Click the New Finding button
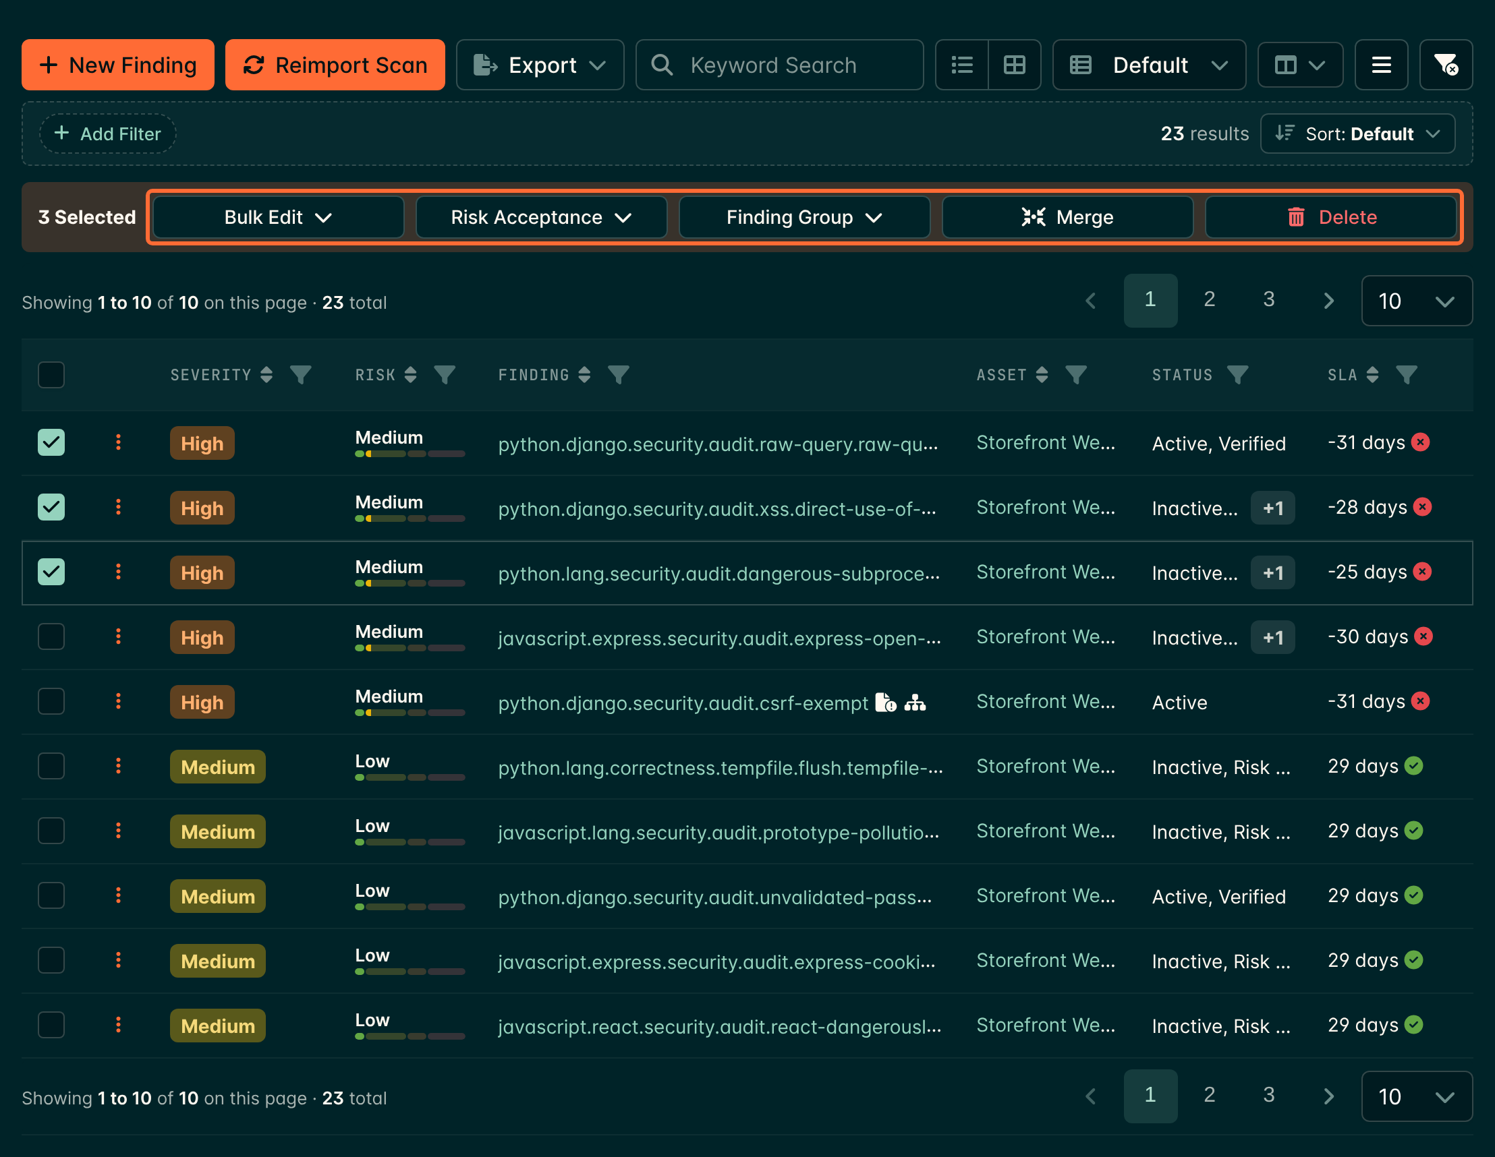The width and height of the screenshot is (1495, 1157). click(x=118, y=65)
